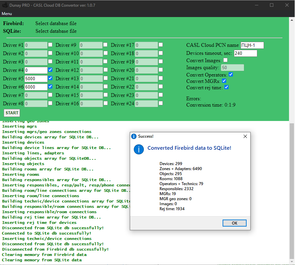Image resolution: width=295 pixels, height=265 pixels.
Task: Click log line 'Inserting technic/device connections'
Action: click(47, 239)
